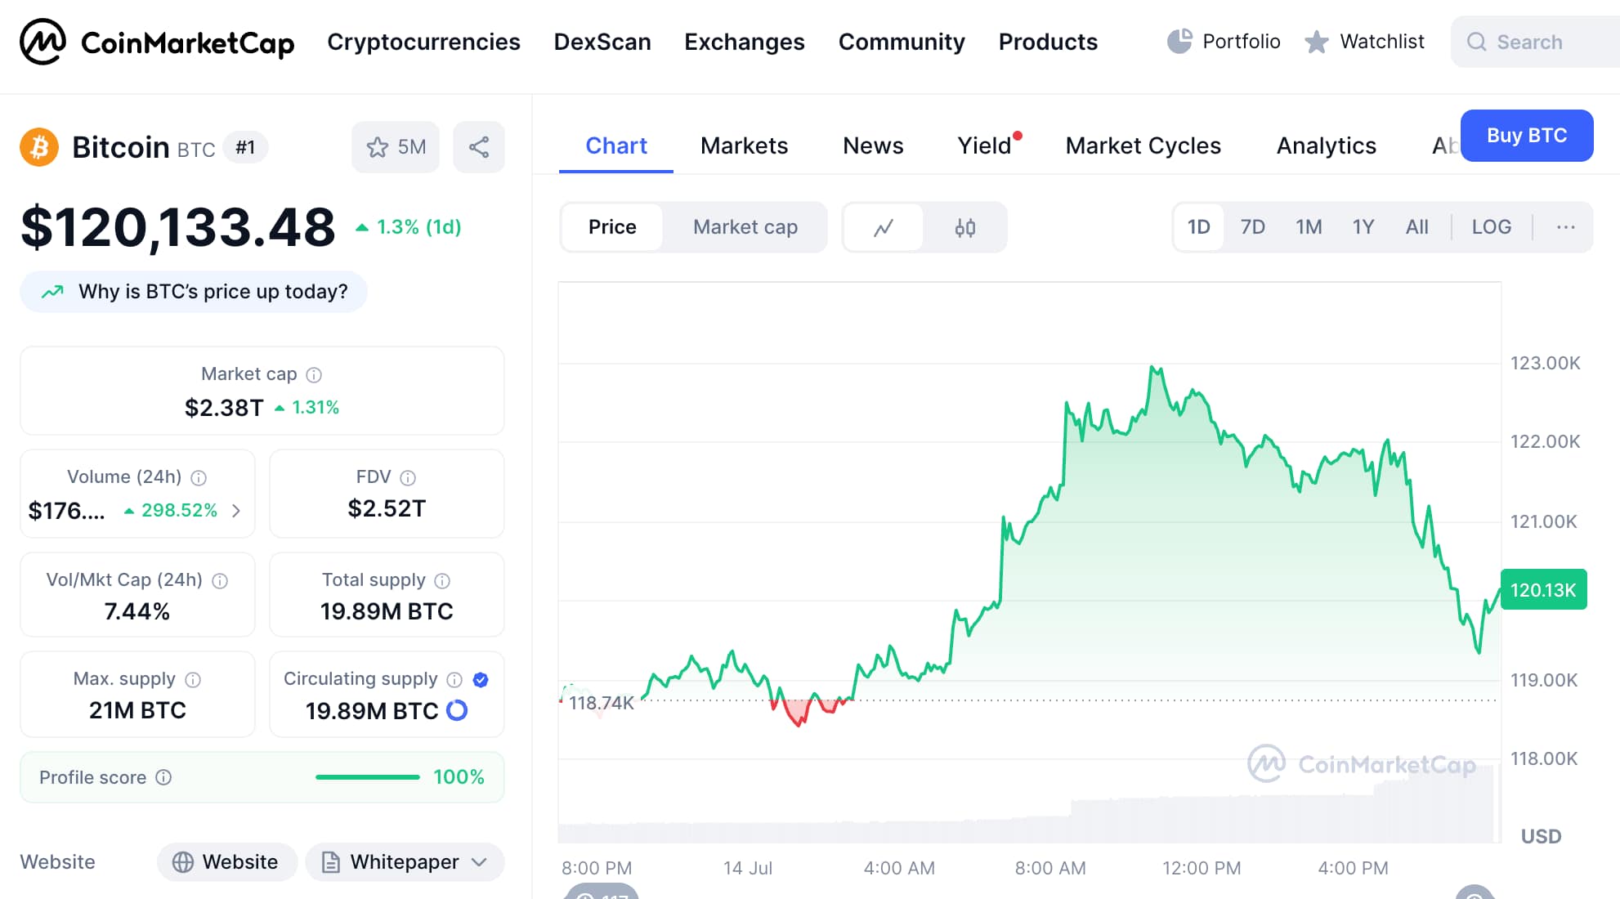Switch to the Markets tab

(x=744, y=145)
